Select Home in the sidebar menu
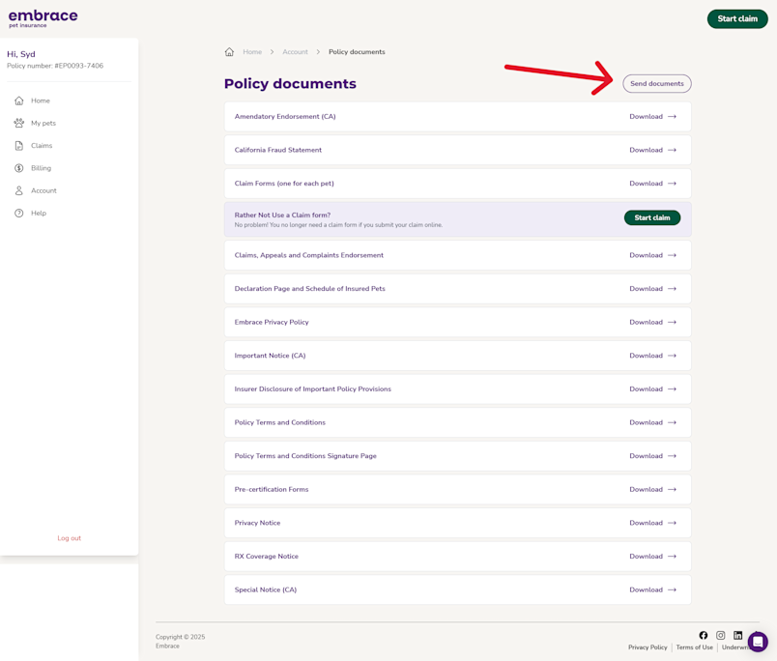This screenshot has height=661, width=777. 38,101
